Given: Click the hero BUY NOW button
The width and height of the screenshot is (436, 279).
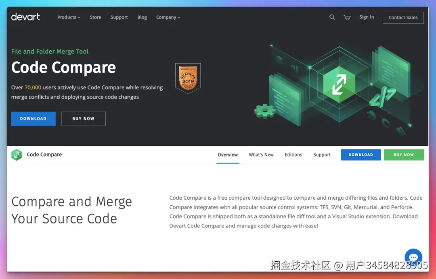Looking at the screenshot, I should click(x=84, y=119).
